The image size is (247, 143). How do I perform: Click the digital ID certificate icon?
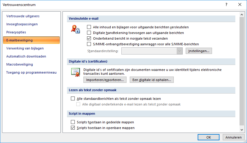click(75, 72)
